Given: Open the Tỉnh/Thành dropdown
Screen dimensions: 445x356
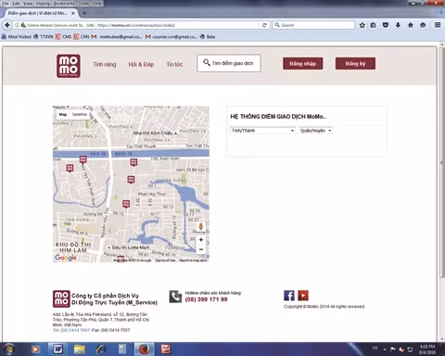Looking at the screenshot, I should point(262,131).
